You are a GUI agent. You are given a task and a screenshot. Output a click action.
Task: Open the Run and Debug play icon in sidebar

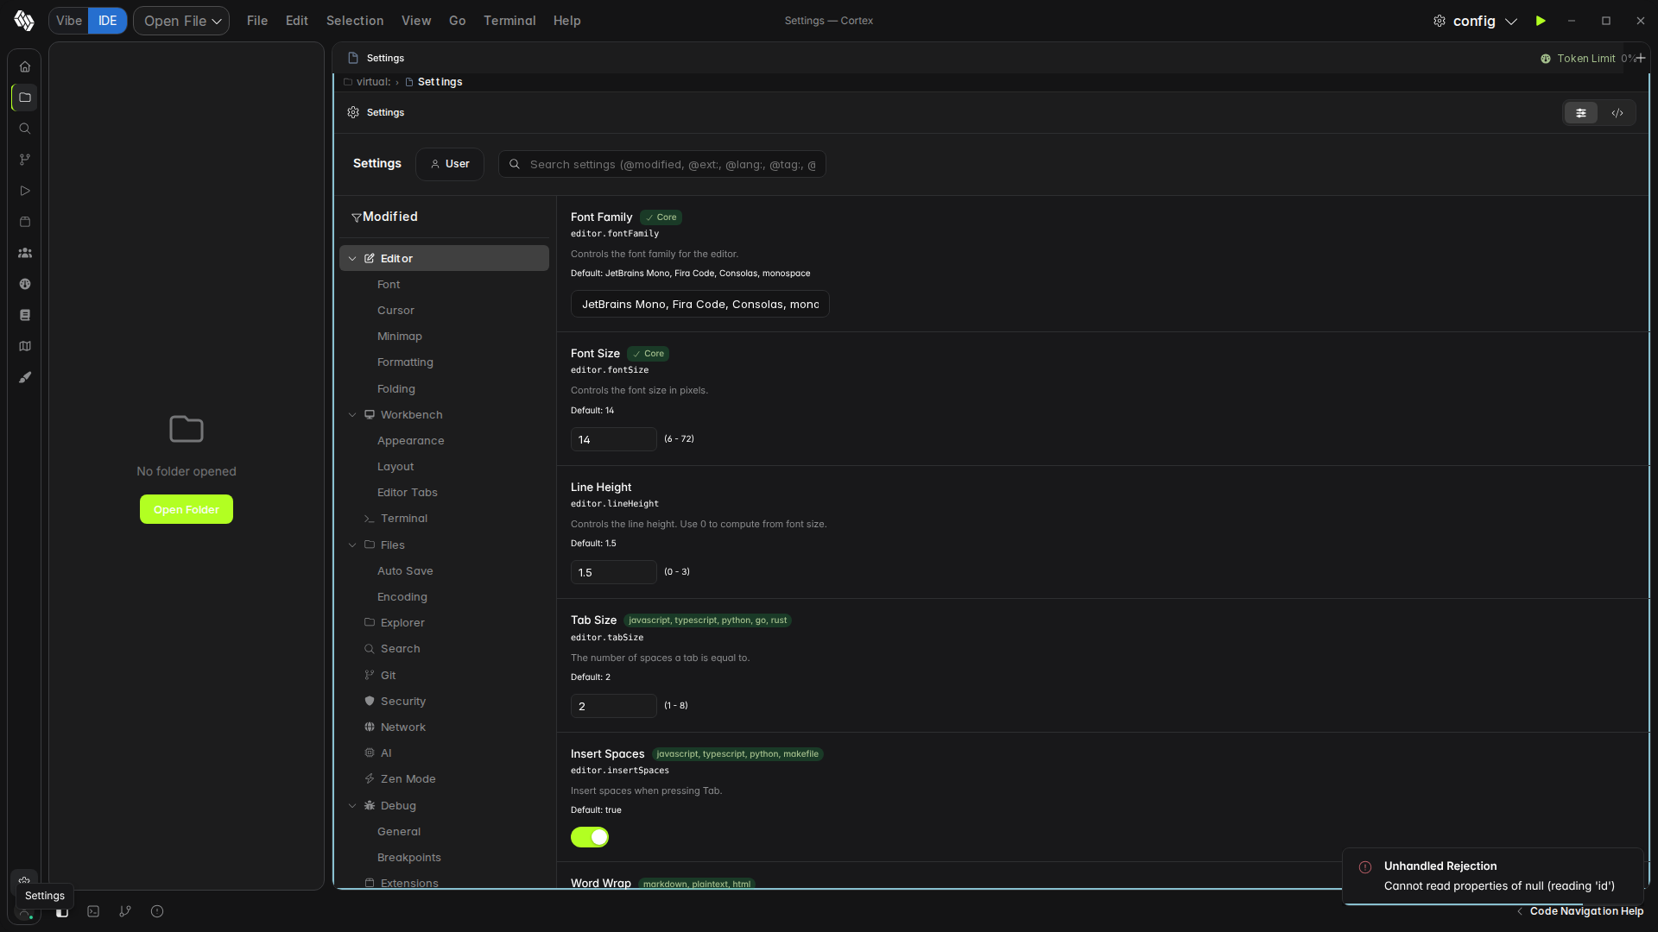coord(25,191)
